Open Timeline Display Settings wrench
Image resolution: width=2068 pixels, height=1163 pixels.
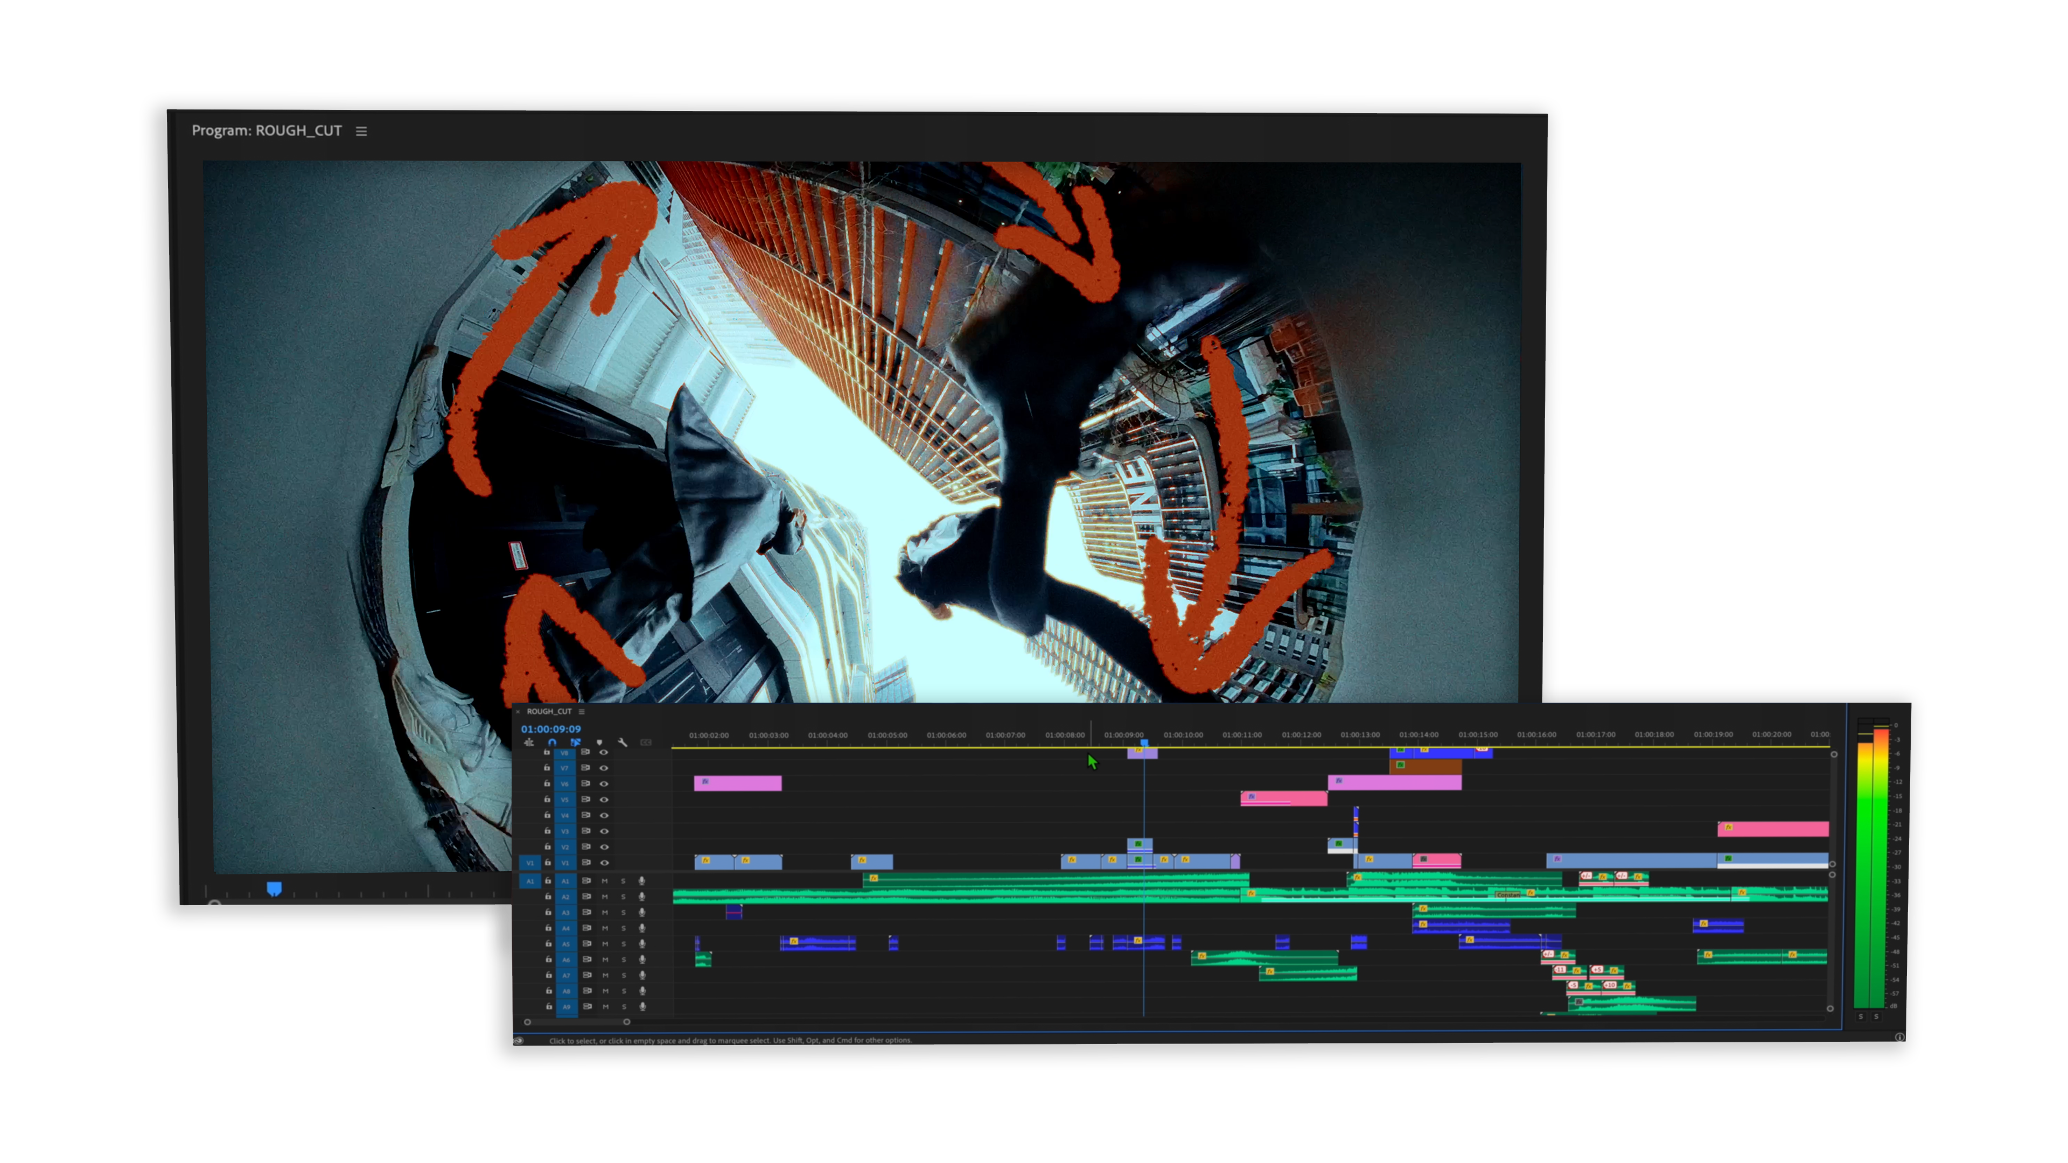[x=622, y=742]
